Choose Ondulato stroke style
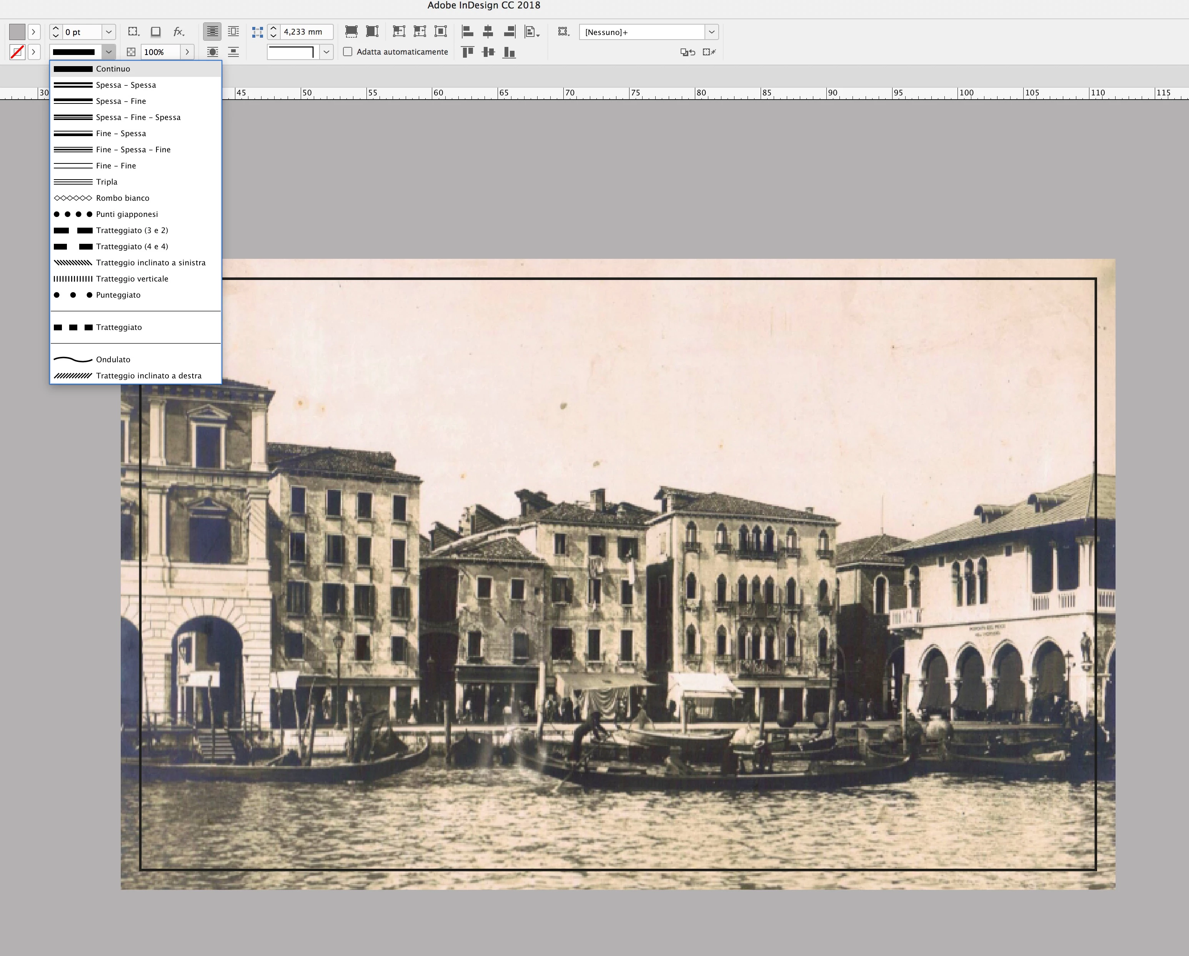This screenshot has width=1189, height=956. 113,359
